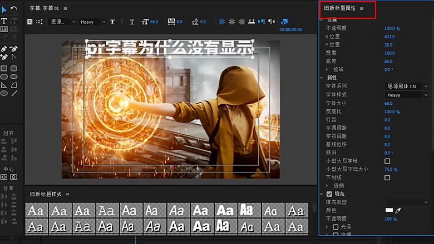Select the Rounded Rectangle pill tool
The image size is (434, 244).
14,77
